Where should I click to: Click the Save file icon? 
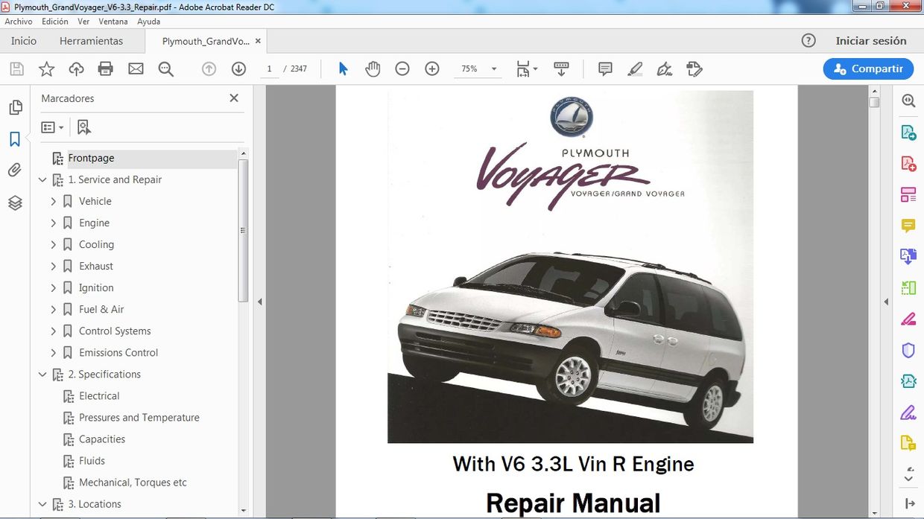click(16, 69)
